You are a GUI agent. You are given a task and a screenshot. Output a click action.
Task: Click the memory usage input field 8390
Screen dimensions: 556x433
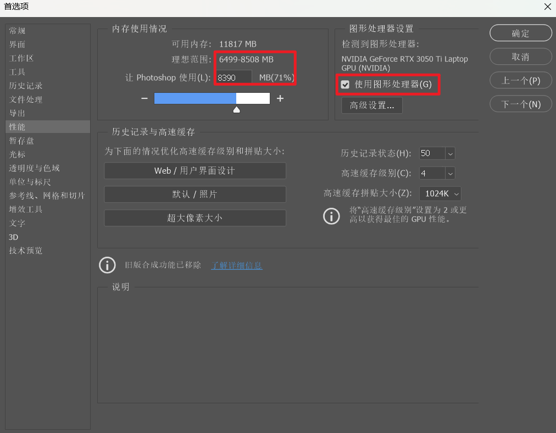(x=234, y=77)
